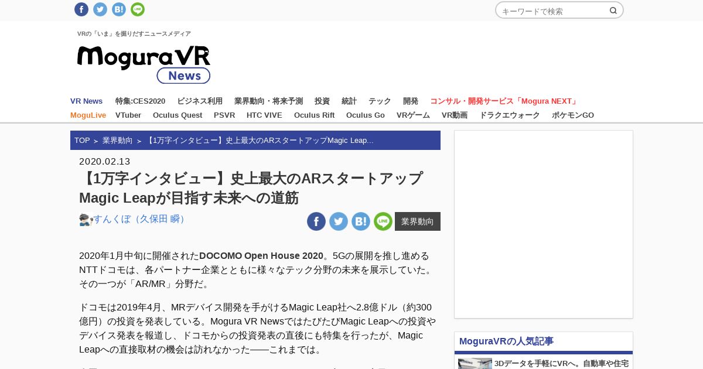Viewport: 703px width, 369px height.
Task: Share article on Facebook below the title
Action: 316,221
